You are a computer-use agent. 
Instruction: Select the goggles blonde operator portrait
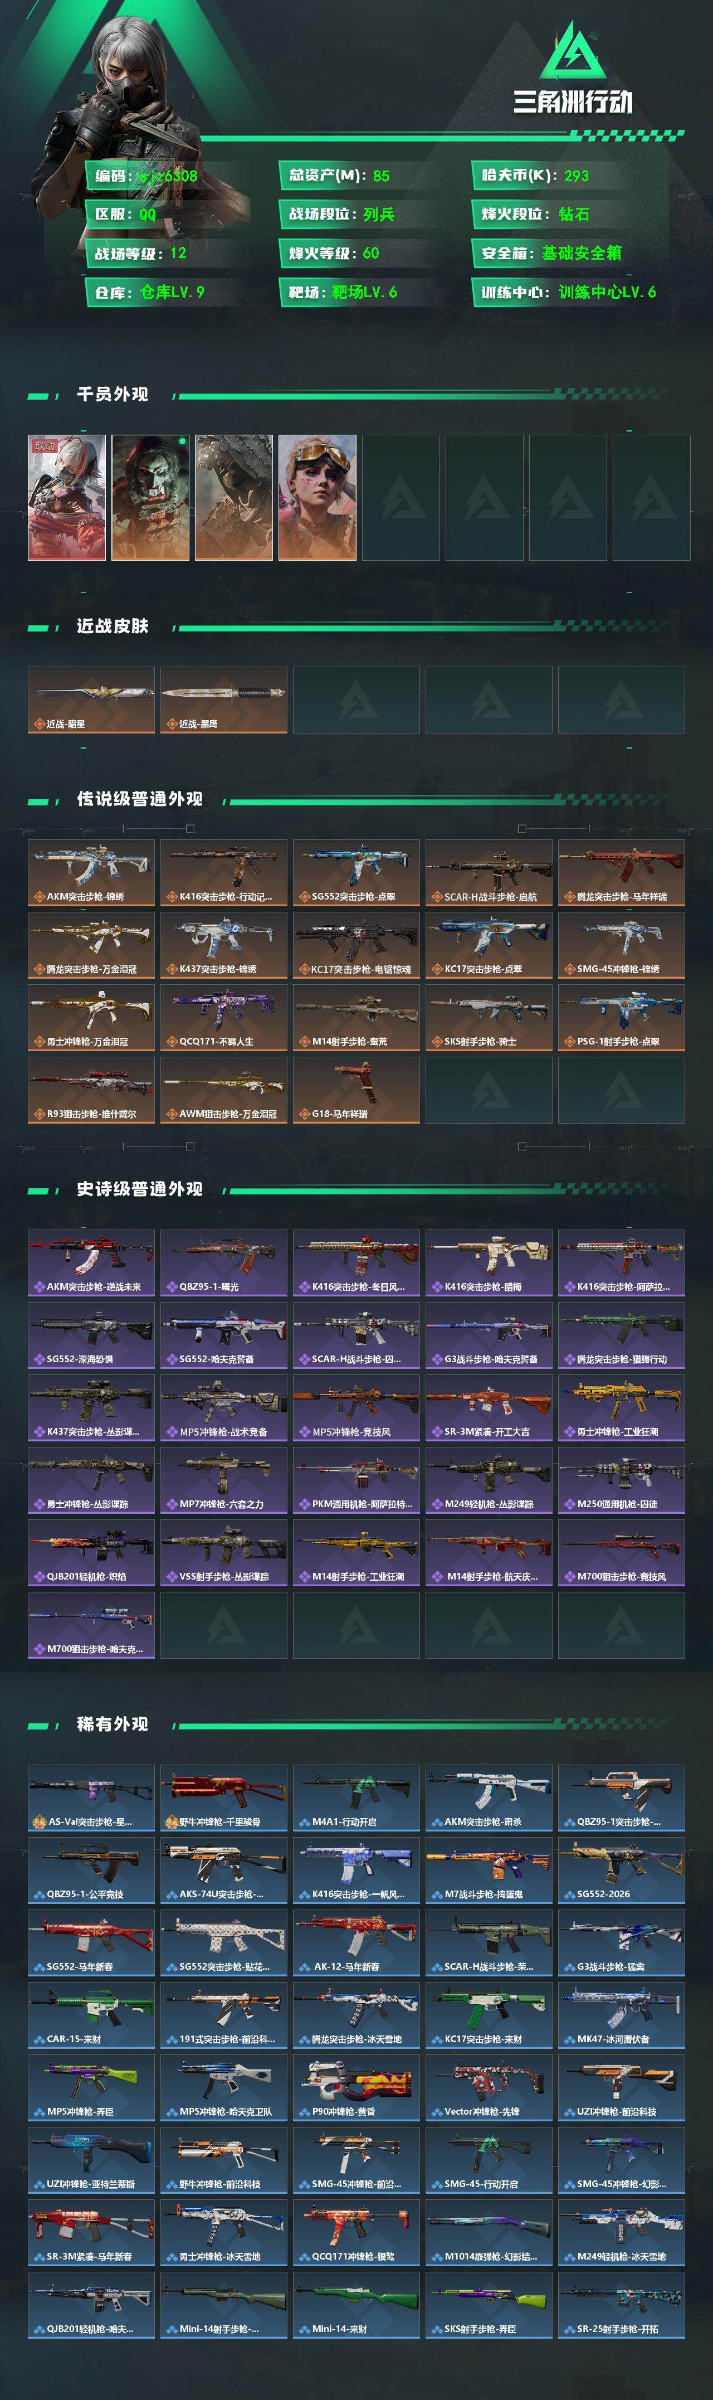point(318,498)
